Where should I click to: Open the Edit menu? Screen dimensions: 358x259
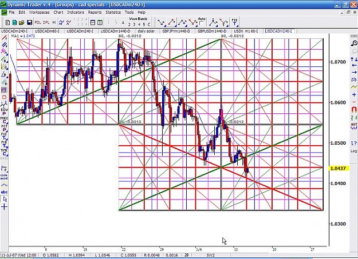[x=22, y=13]
